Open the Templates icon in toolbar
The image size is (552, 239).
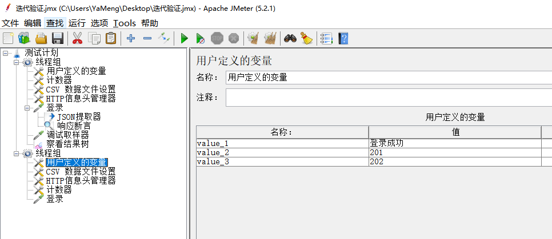tap(24, 38)
